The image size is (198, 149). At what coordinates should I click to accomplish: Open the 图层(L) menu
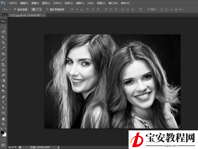[x=46, y=3]
